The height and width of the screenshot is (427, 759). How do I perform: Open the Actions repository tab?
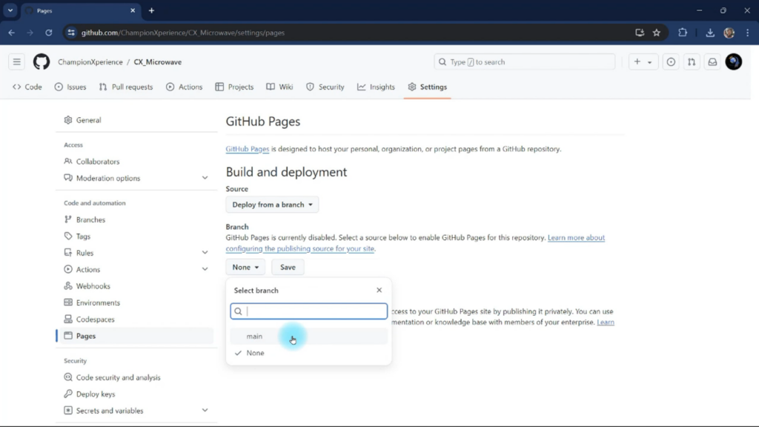[x=185, y=87]
